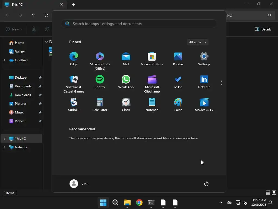Viewport: 278px width, 209px height.
Task: Expand the This PC tree node
Action: click(4, 139)
